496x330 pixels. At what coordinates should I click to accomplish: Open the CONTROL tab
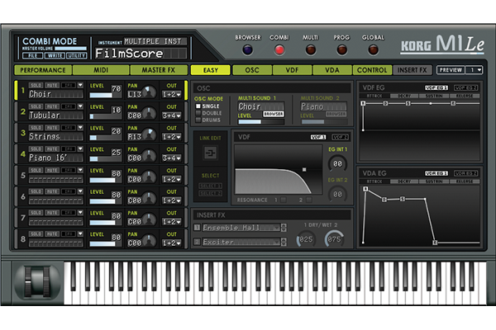(x=372, y=70)
